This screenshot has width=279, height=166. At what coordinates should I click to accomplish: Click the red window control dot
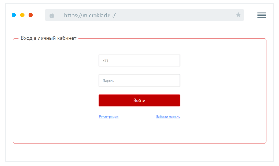(x=31, y=15)
